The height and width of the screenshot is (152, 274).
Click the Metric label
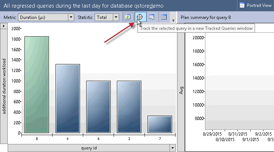[x=9, y=17]
